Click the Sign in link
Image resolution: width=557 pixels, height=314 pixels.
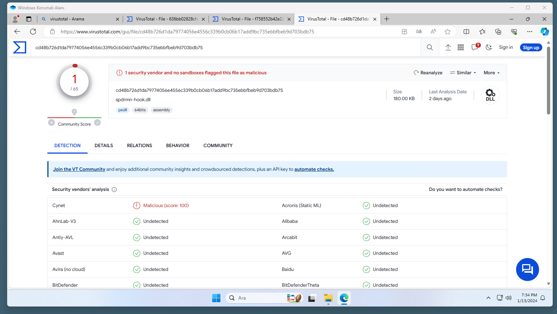click(506, 47)
